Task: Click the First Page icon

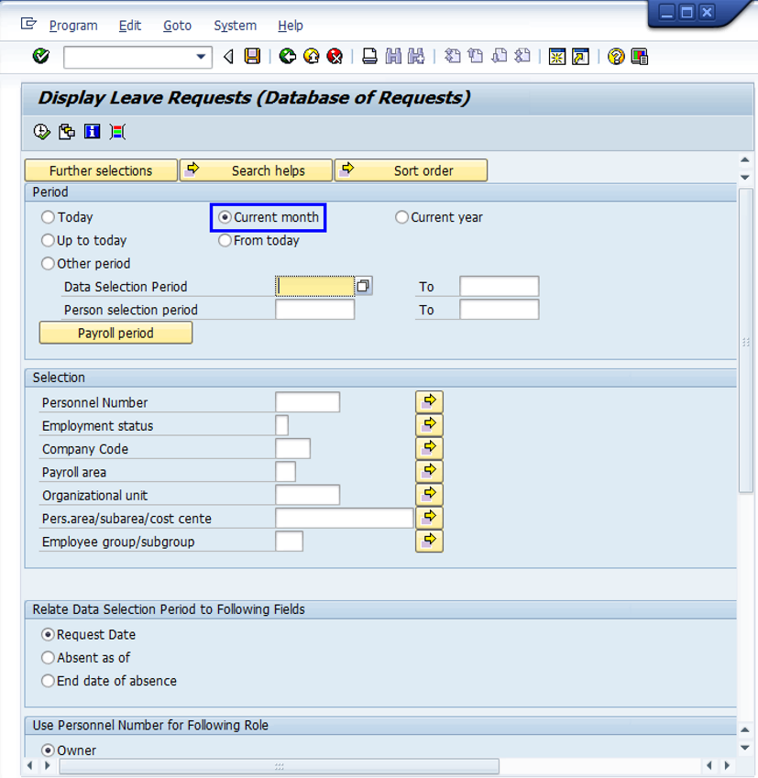Action: point(452,56)
